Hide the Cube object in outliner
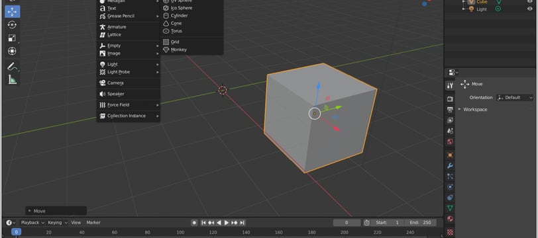The image size is (538, 238). (x=530, y=2)
